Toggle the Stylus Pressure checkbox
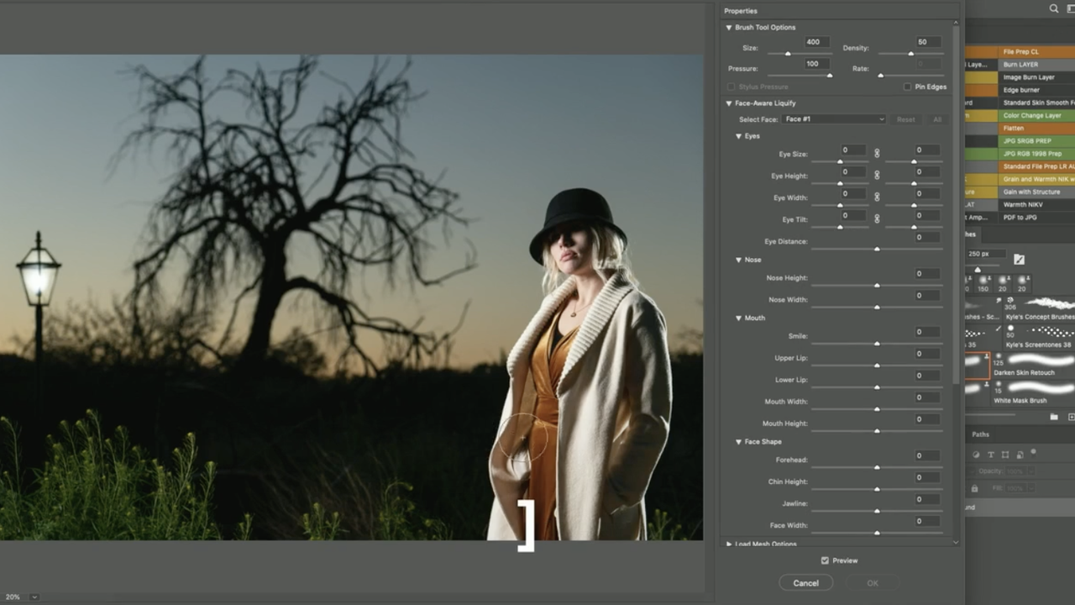 [x=731, y=87]
